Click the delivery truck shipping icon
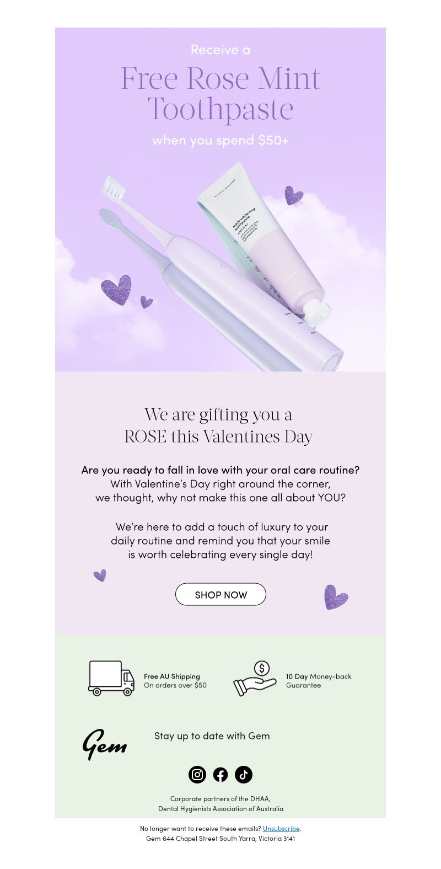 pos(111,678)
